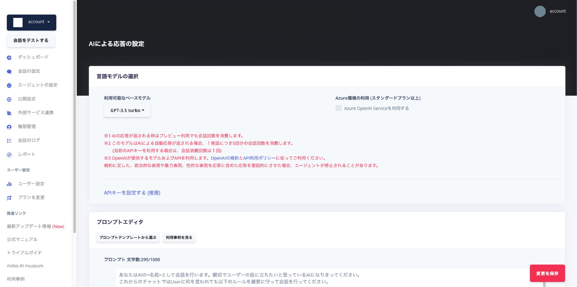Open トライアルガイド link
Screen dimensions: 577x287
(24, 253)
